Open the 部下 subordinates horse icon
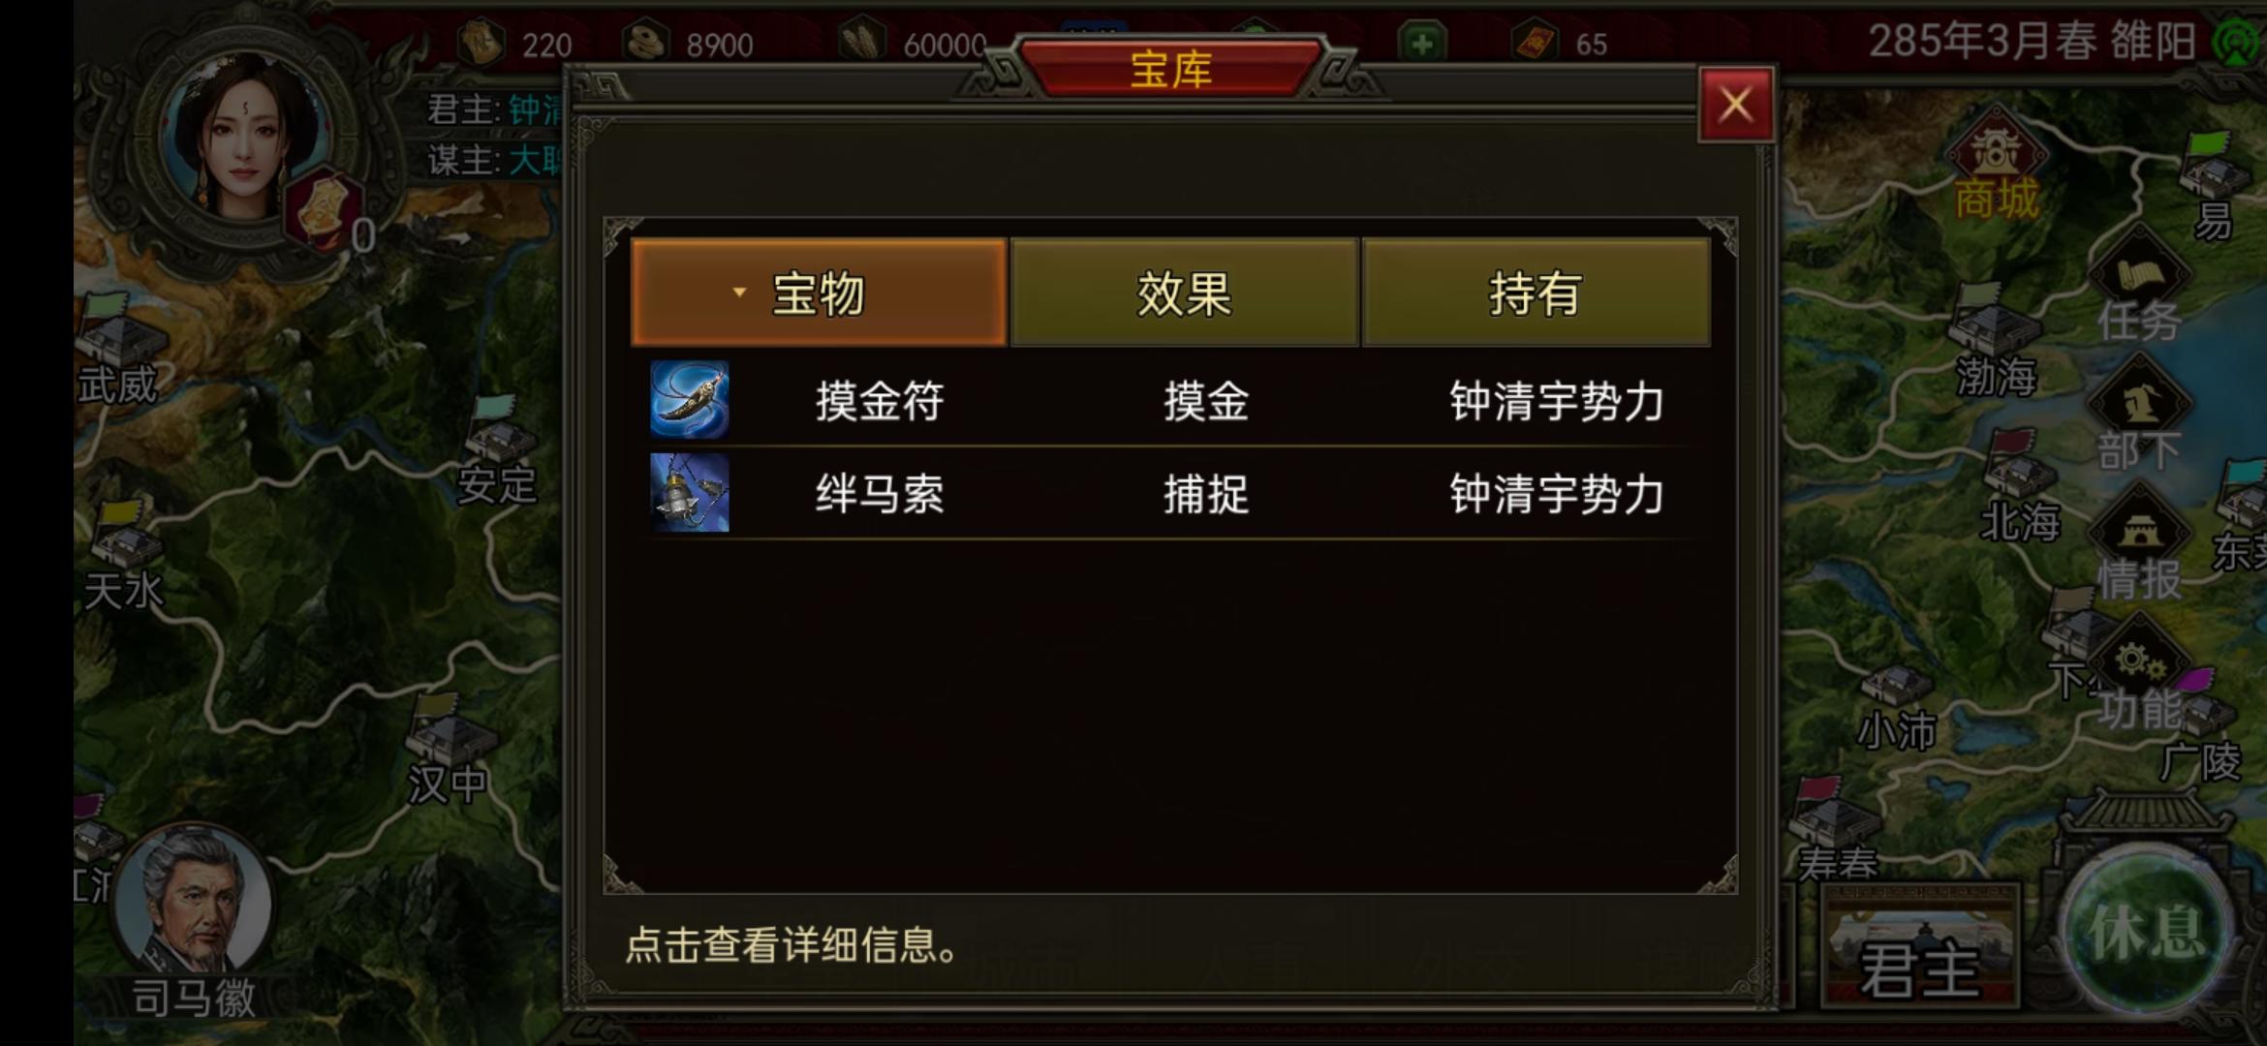Viewport: 2267px width, 1046px height. point(2139,403)
